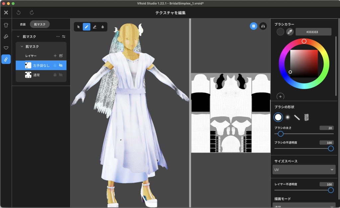This screenshot has width=340, height=208.
Task: Click the レイヤー不透明度 slider handle
Action: 331,190
